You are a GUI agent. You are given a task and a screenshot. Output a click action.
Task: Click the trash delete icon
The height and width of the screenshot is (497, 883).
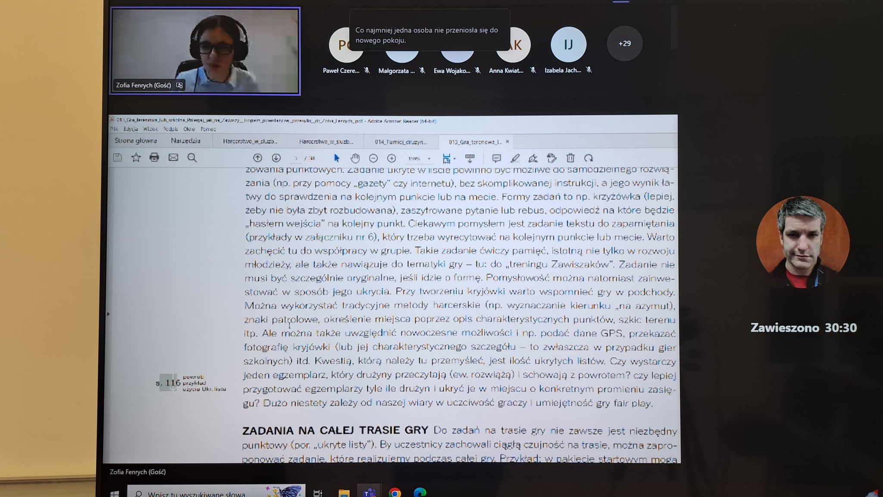point(570,158)
